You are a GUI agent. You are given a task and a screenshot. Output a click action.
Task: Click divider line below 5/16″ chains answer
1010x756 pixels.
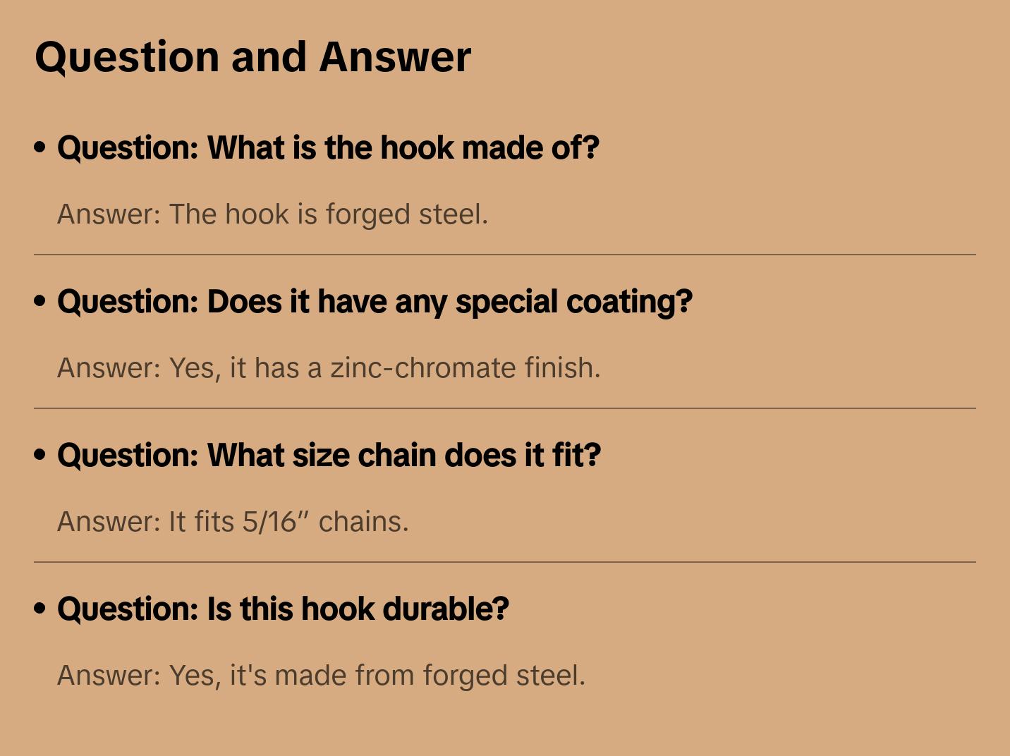pyautogui.click(x=504, y=562)
